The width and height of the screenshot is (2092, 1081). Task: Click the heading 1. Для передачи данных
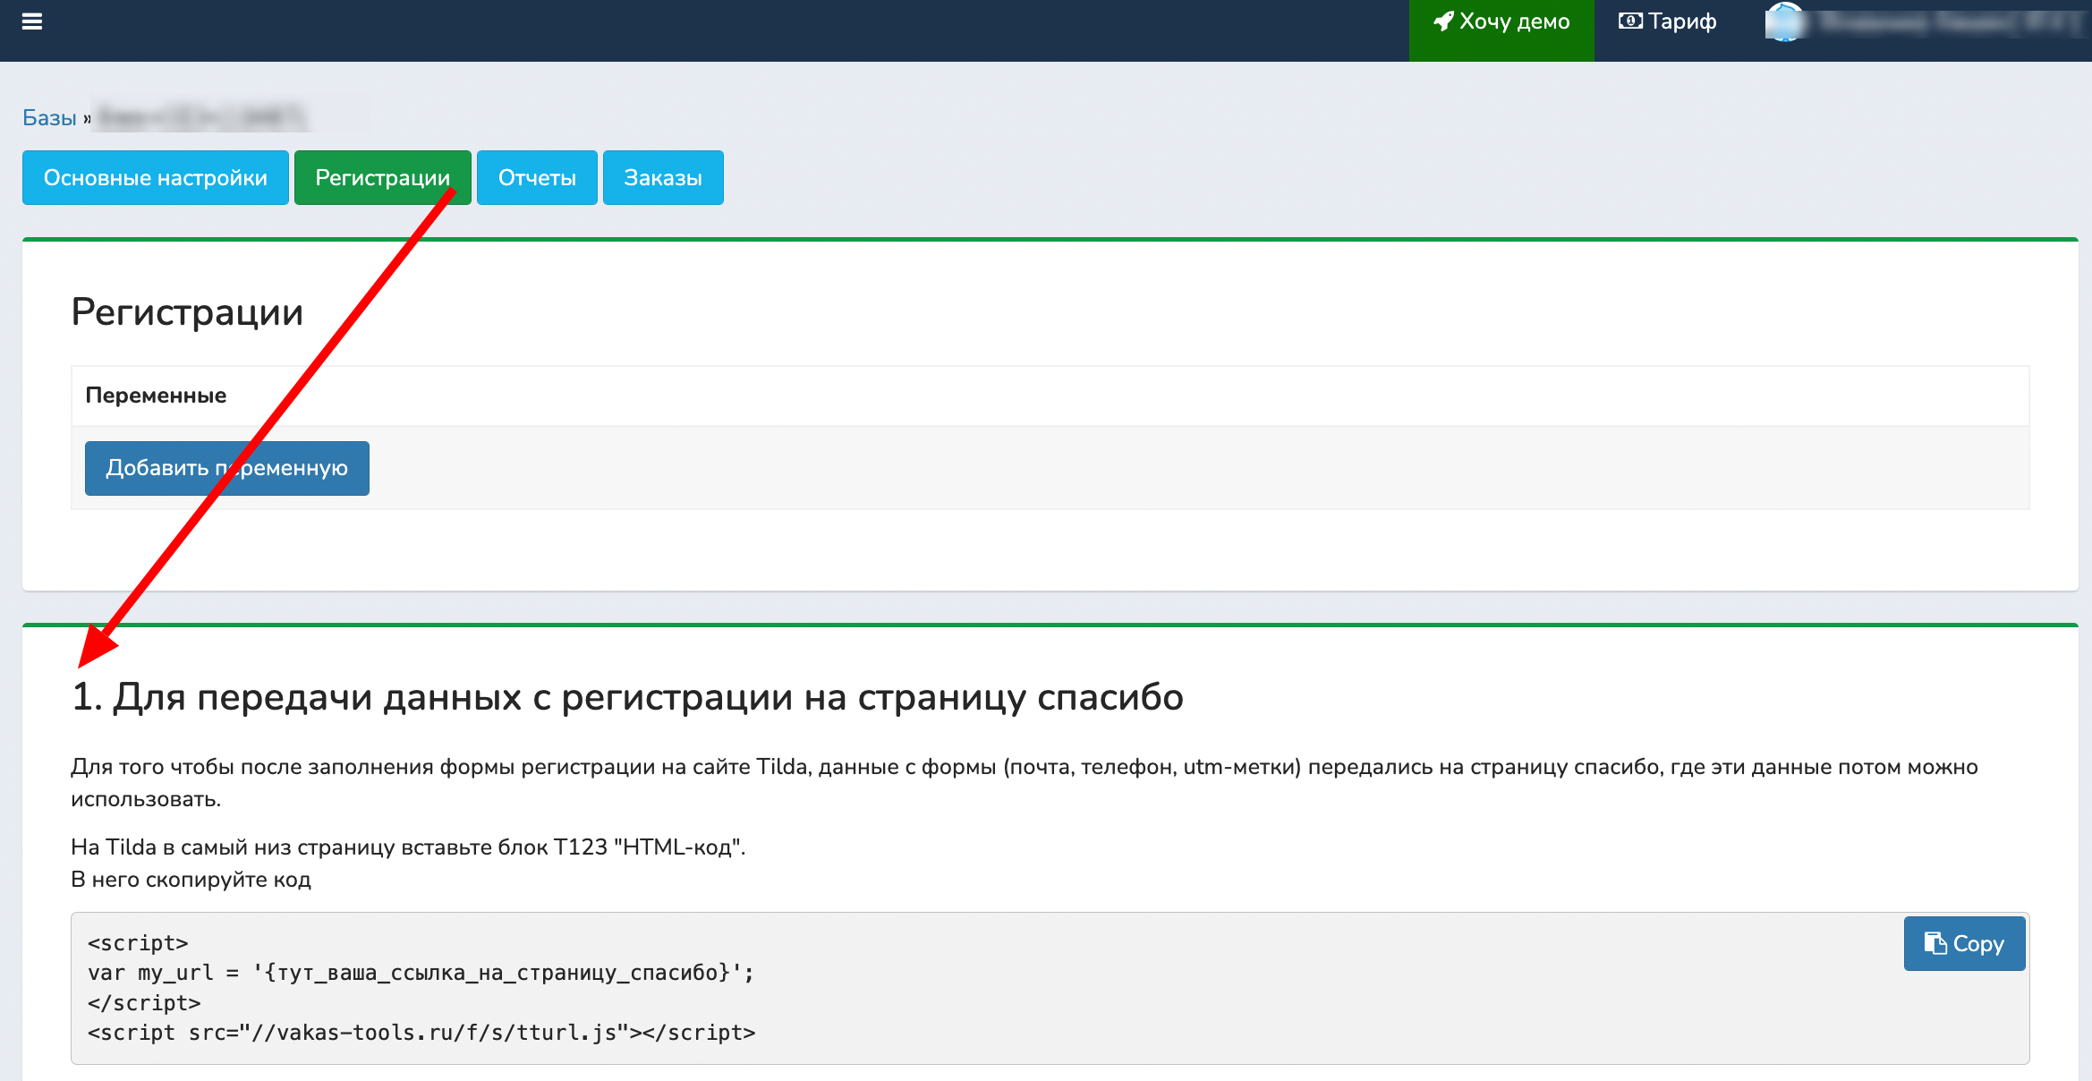tap(627, 697)
